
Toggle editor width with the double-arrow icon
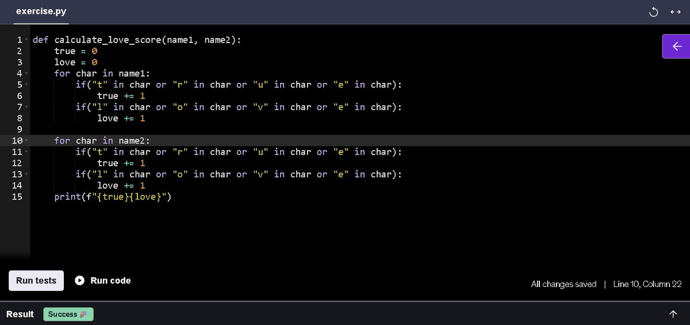675,12
